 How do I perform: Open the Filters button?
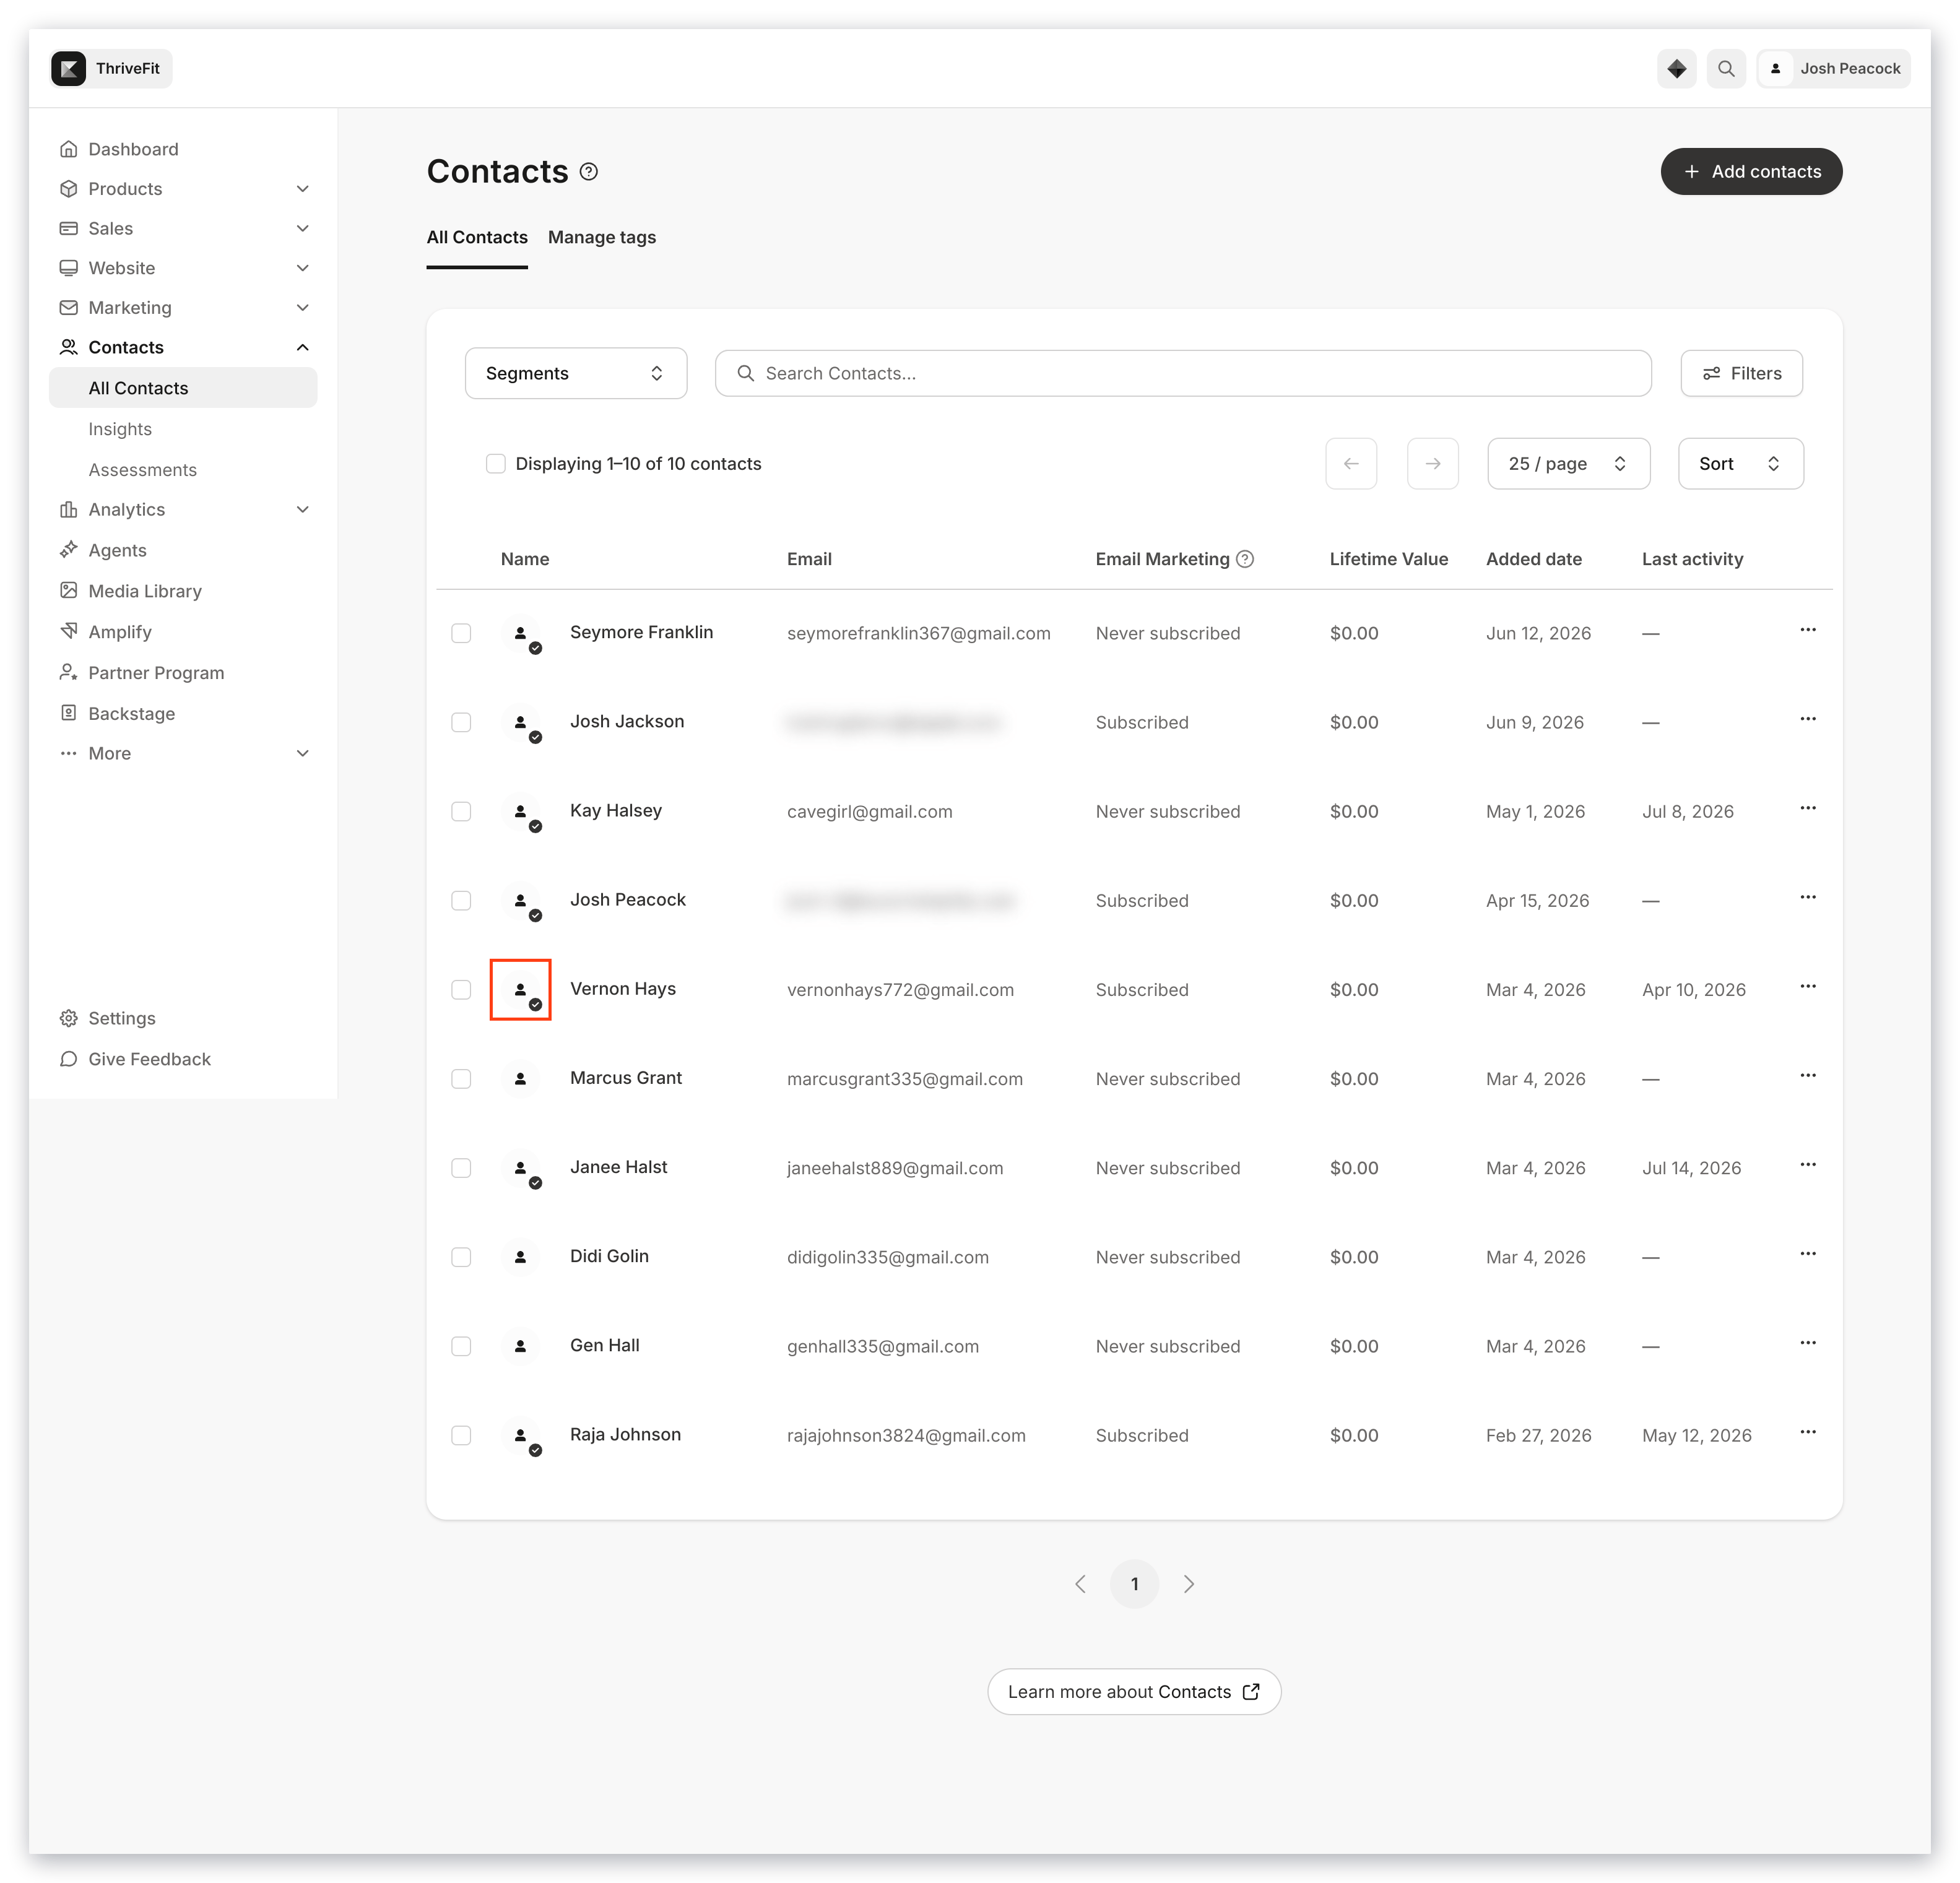pos(1741,373)
